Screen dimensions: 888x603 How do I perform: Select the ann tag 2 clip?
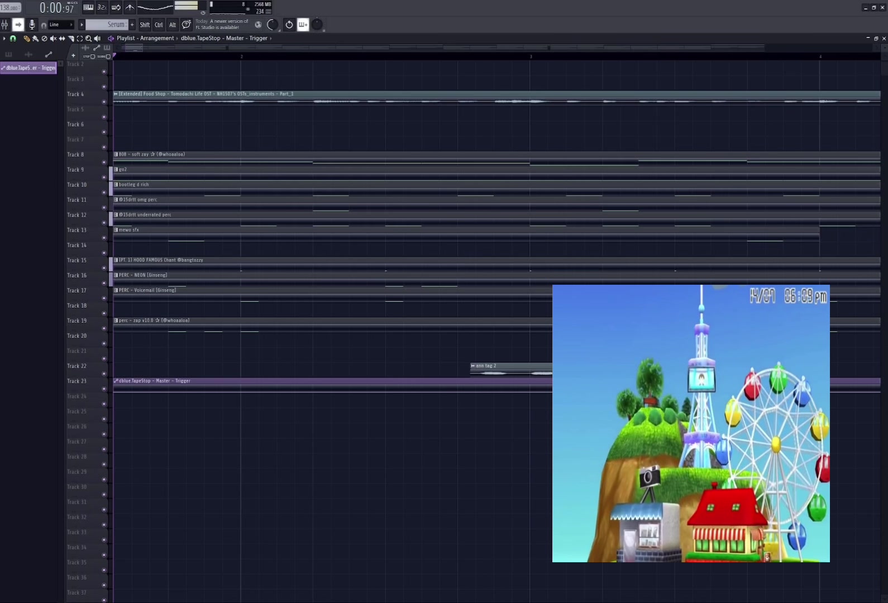511,369
